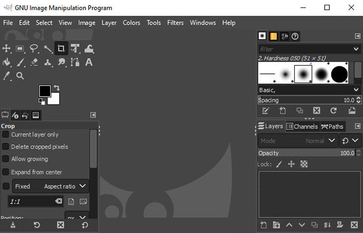363x233 pixels.
Task: Open the Document History tab
Action: [295, 36]
